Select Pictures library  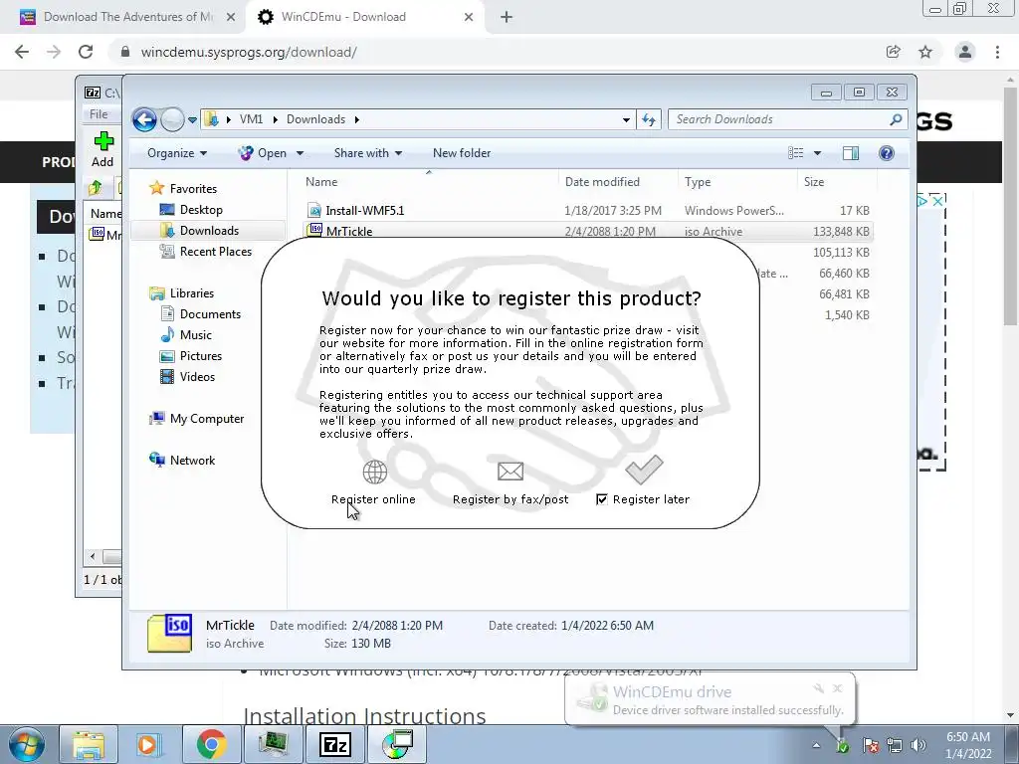pyautogui.click(x=200, y=355)
